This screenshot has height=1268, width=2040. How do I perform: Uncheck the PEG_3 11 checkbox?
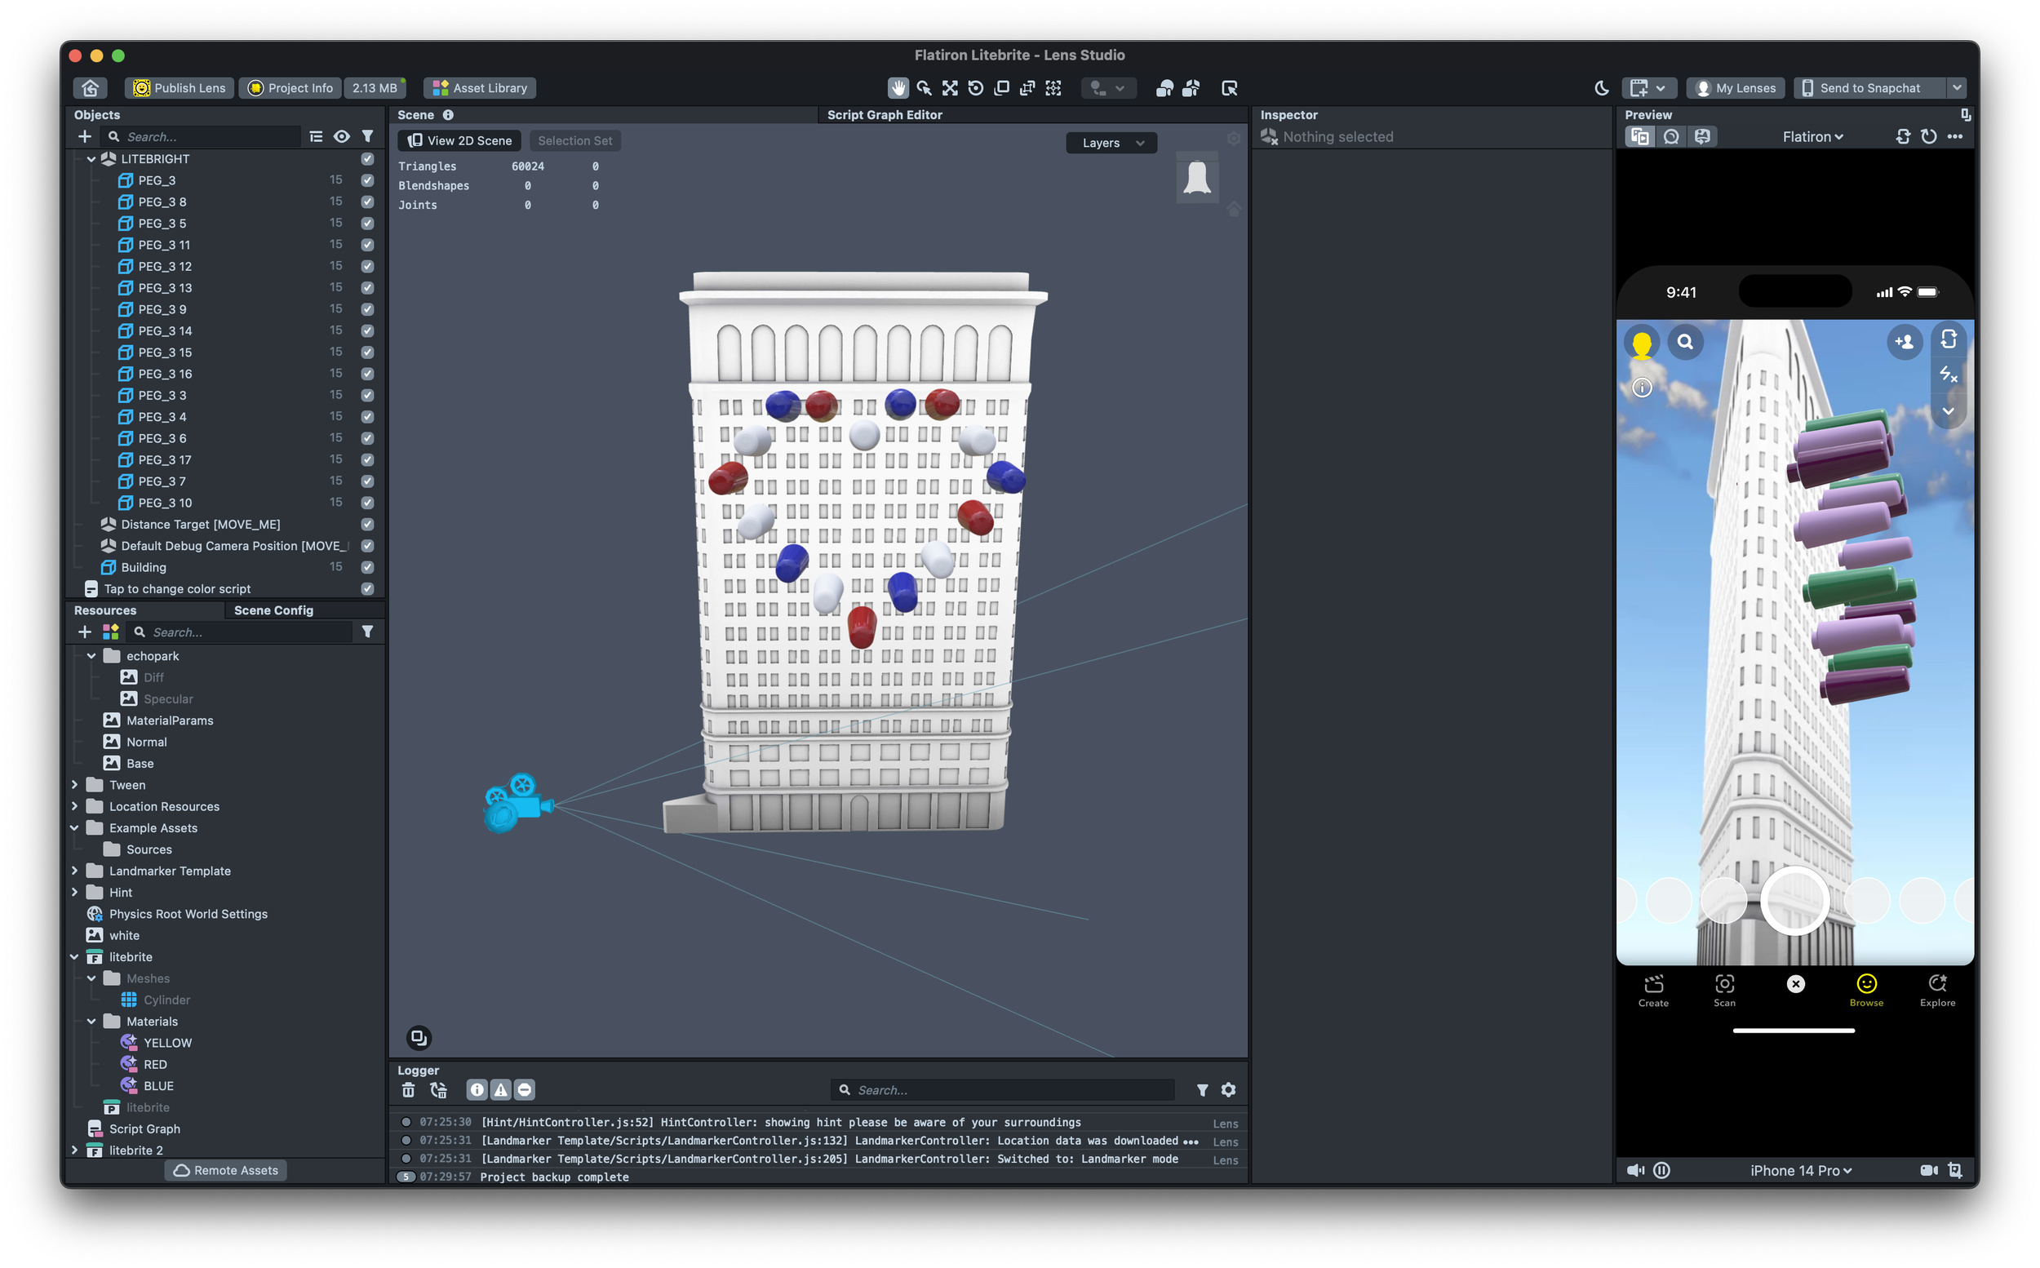tap(367, 245)
